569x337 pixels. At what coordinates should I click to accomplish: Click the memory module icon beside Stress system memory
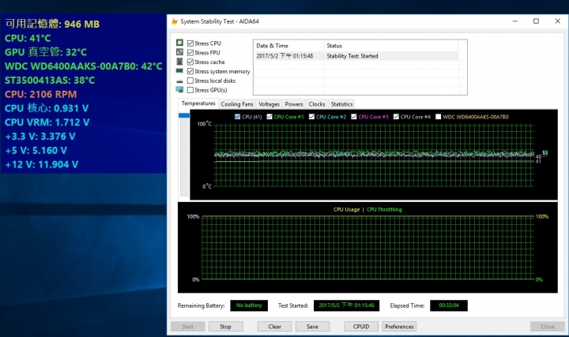[179, 71]
